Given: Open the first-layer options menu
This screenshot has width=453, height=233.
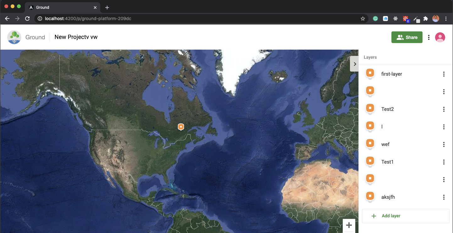Looking at the screenshot, I should (444, 74).
